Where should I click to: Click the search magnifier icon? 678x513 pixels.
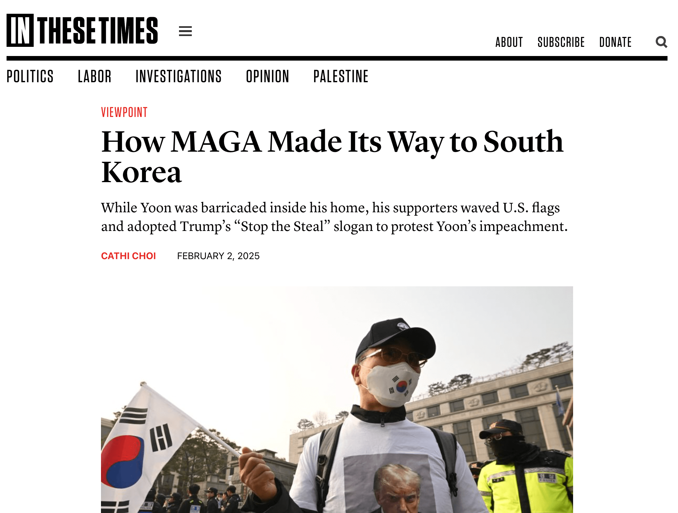661,42
